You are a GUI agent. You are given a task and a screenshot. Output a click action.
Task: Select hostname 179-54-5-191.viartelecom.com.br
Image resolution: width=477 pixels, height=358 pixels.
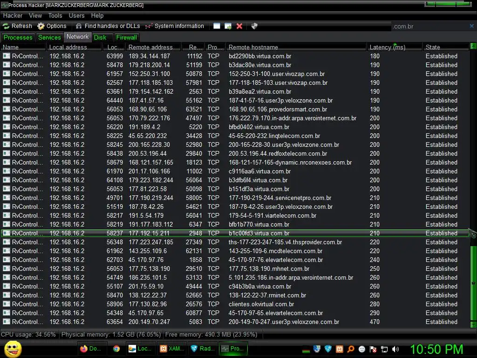tap(272, 215)
